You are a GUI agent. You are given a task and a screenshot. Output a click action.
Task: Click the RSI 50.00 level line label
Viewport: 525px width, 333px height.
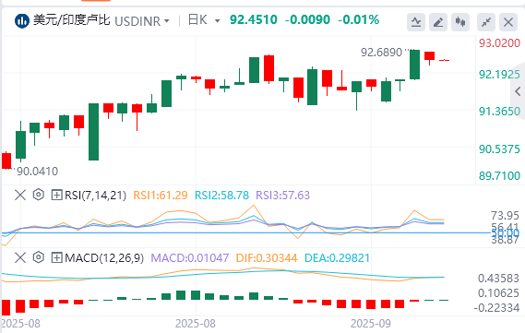pyautogui.click(x=505, y=232)
